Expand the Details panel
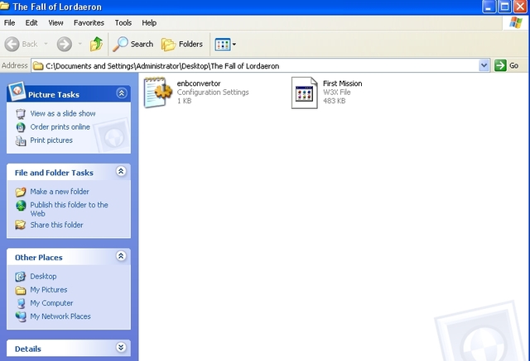Viewport: 530px width, 361px height. click(121, 347)
